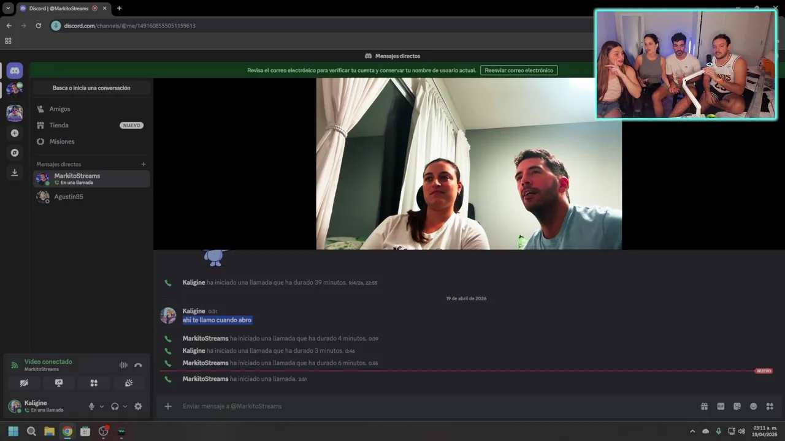
Task: Open the download apps arrow icon
Action: tap(15, 172)
